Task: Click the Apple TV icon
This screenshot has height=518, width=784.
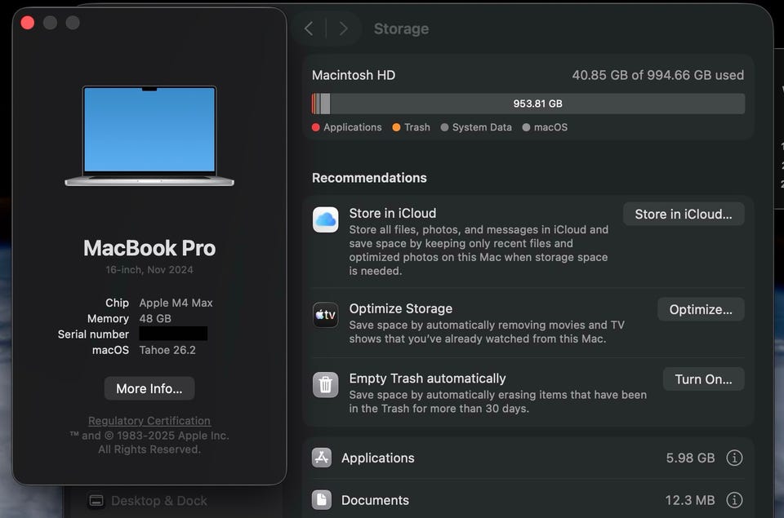Action: coord(326,315)
